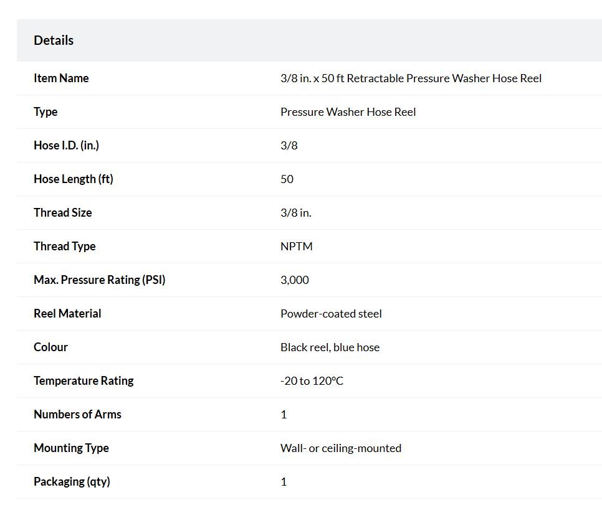Click the Retractable Pressure Washer Hose Reel name value

click(x=411, y=78)
